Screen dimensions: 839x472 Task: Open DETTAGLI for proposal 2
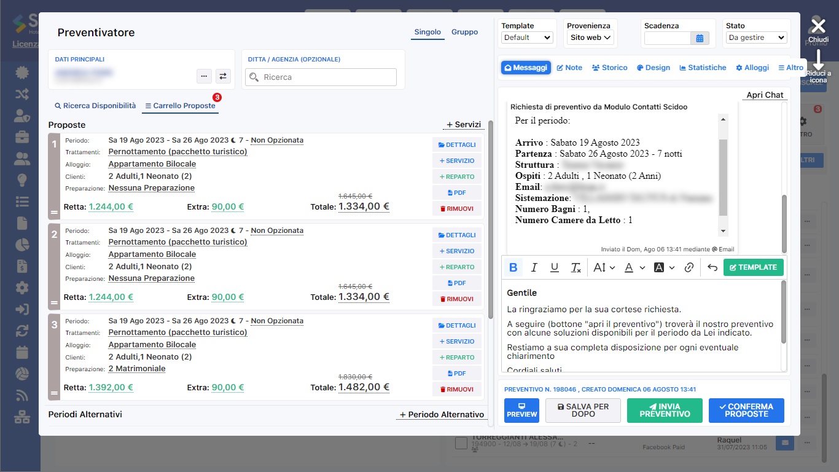click(457, 235)
